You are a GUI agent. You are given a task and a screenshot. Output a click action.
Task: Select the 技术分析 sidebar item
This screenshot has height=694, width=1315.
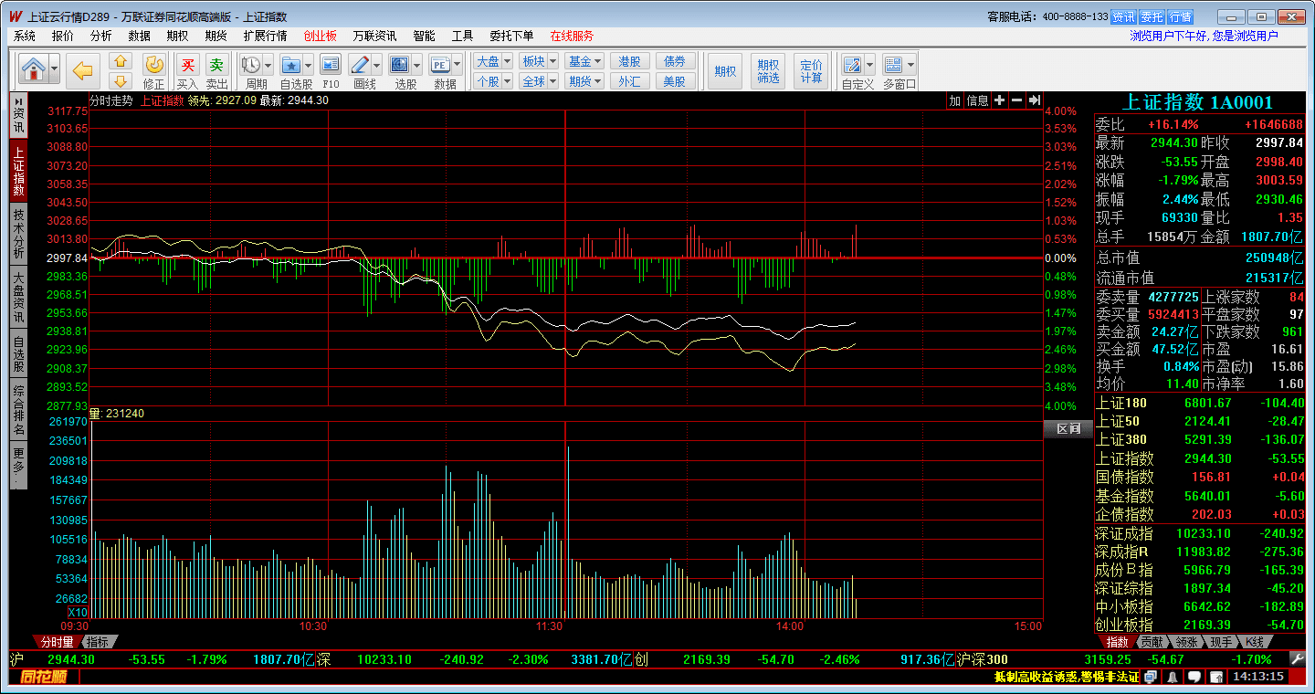(x=18, y=233)
